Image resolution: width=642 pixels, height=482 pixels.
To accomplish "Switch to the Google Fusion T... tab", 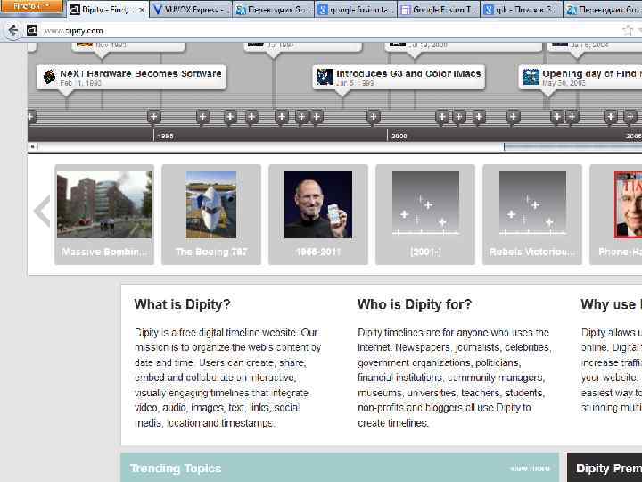I will click(439, 10).
